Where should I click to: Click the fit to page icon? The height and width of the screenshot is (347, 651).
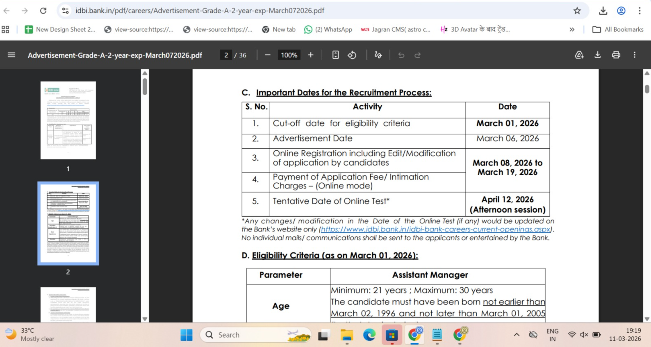tap(335, 55)
